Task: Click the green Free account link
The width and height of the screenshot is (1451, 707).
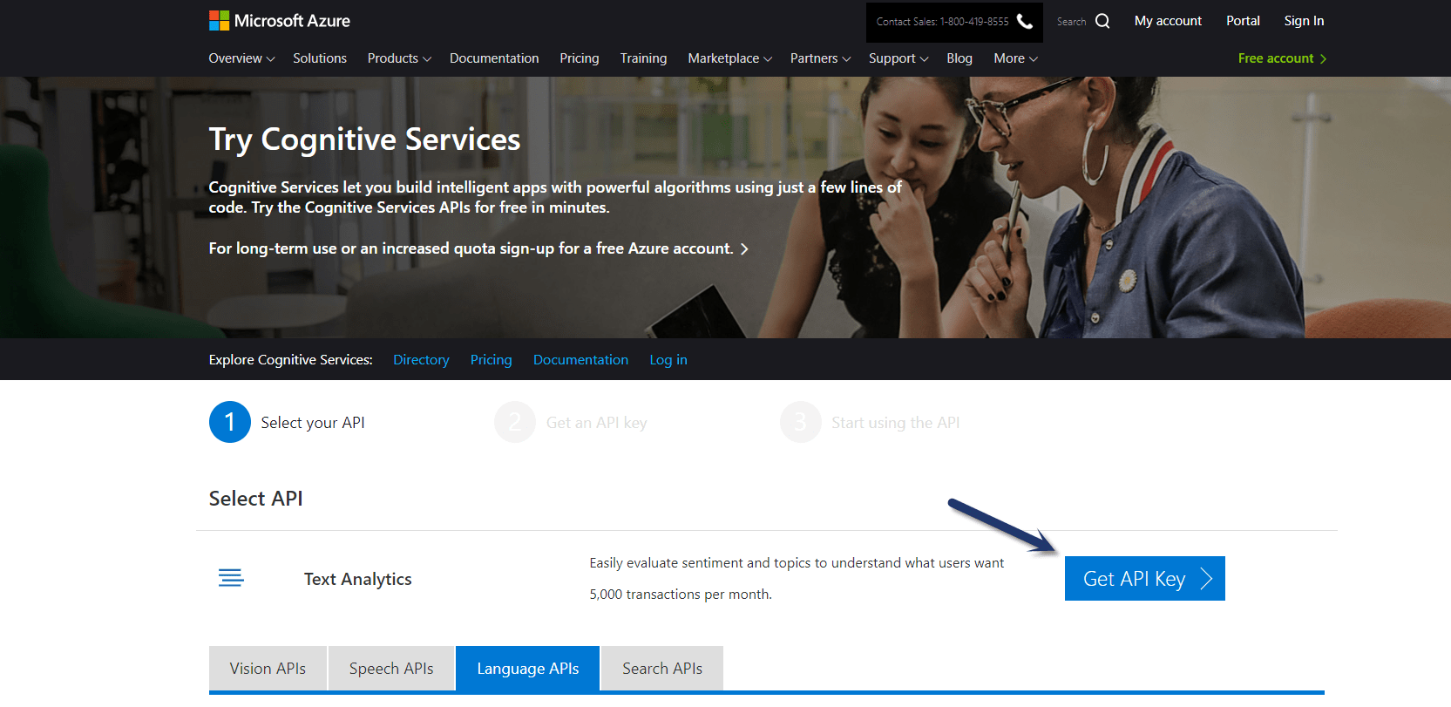Action: point(1281,58)
